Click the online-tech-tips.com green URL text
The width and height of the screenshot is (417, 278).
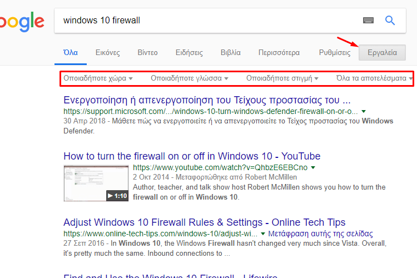(x=160, y=234)
